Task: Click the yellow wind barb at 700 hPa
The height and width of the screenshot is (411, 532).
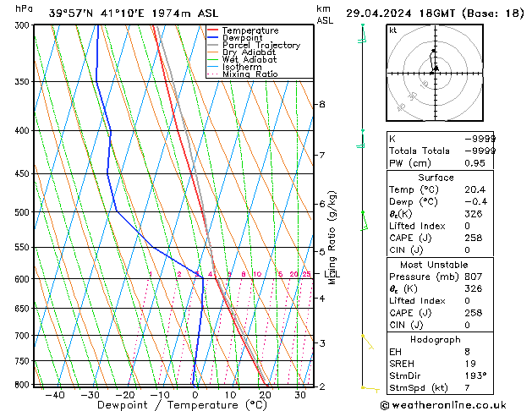Action: point(367,342)
